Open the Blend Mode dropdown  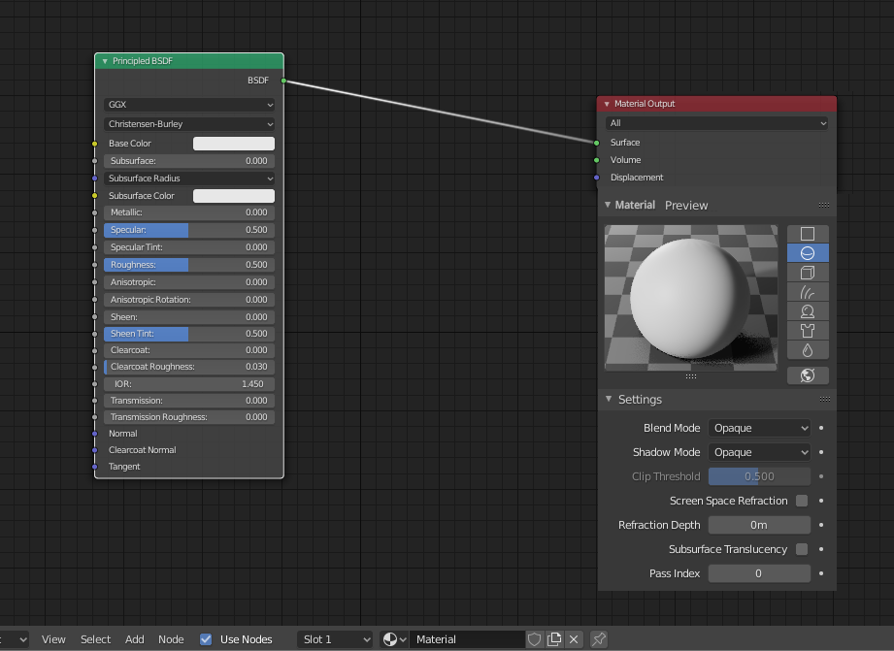(759, 428)
